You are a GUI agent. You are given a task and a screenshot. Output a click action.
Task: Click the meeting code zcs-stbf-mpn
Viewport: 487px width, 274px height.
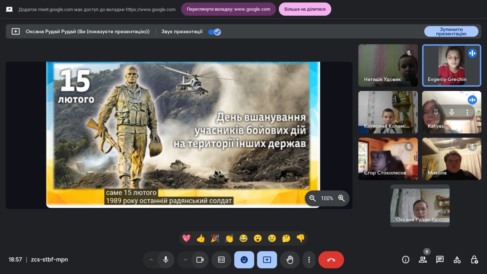[49, 260]
